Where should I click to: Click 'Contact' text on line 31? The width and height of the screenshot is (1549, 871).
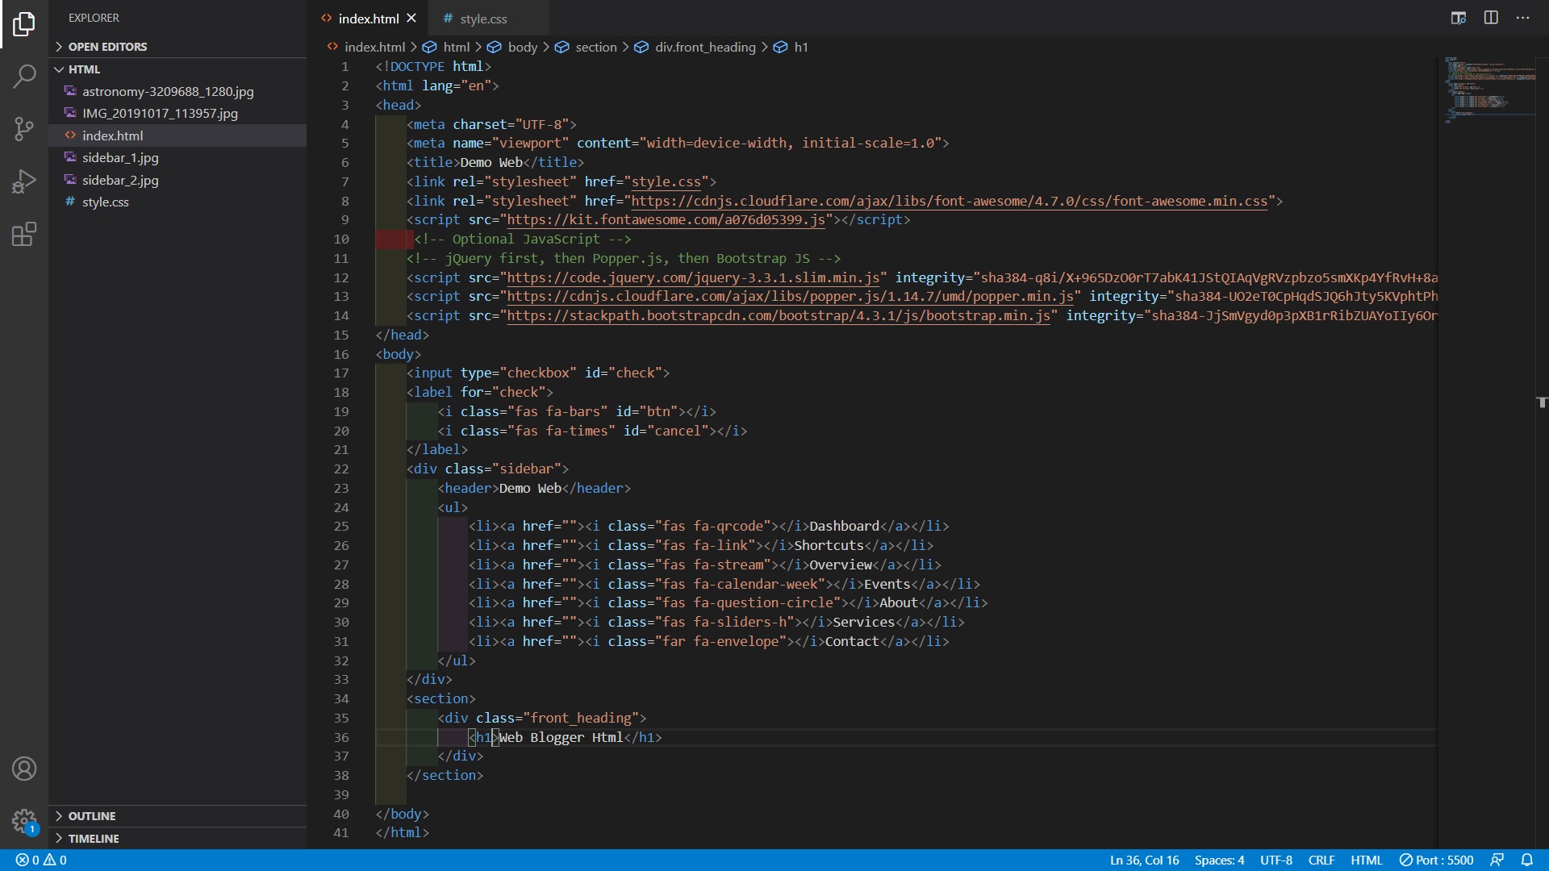coord(851,642)
